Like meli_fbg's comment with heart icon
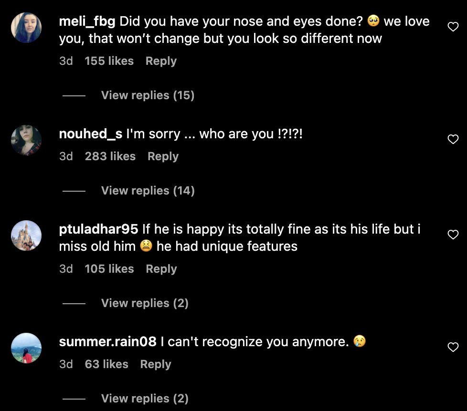 point(453,27)
